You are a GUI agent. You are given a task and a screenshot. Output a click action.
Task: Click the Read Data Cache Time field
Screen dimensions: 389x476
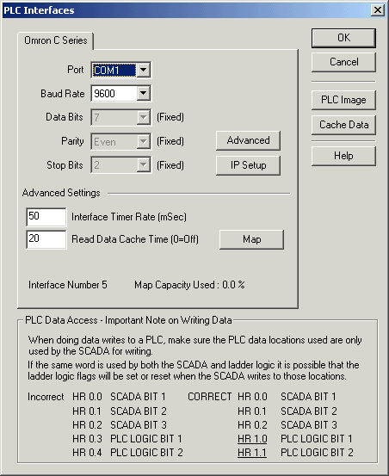(x=46, y=239)
